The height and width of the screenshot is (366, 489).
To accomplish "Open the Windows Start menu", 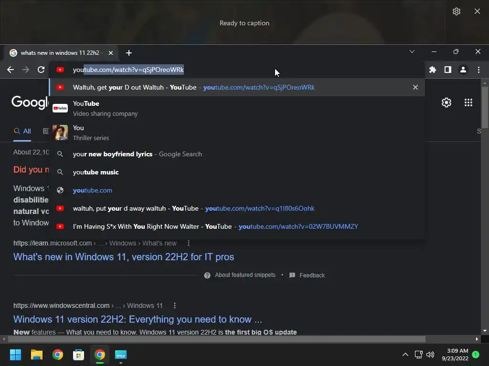I will click(x=15, y=355).
